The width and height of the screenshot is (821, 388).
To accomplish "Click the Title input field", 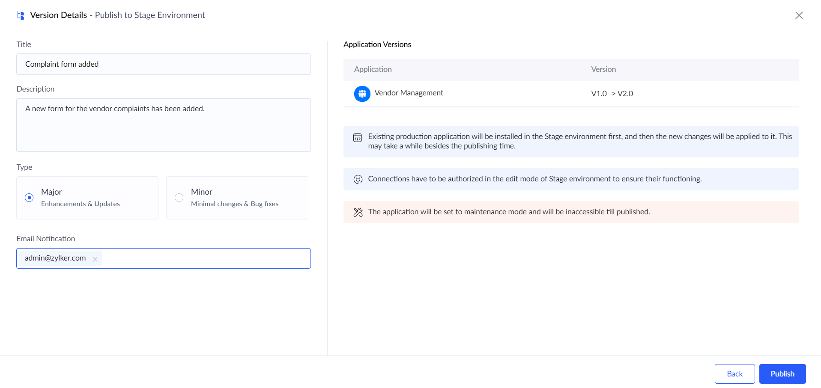I will coord(164,64).
